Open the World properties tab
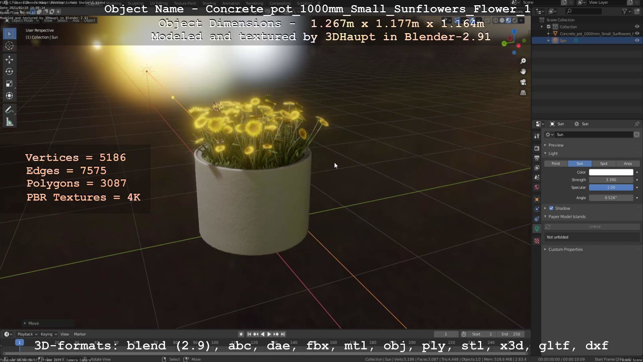643x362 pixels. tap(537, 187)
